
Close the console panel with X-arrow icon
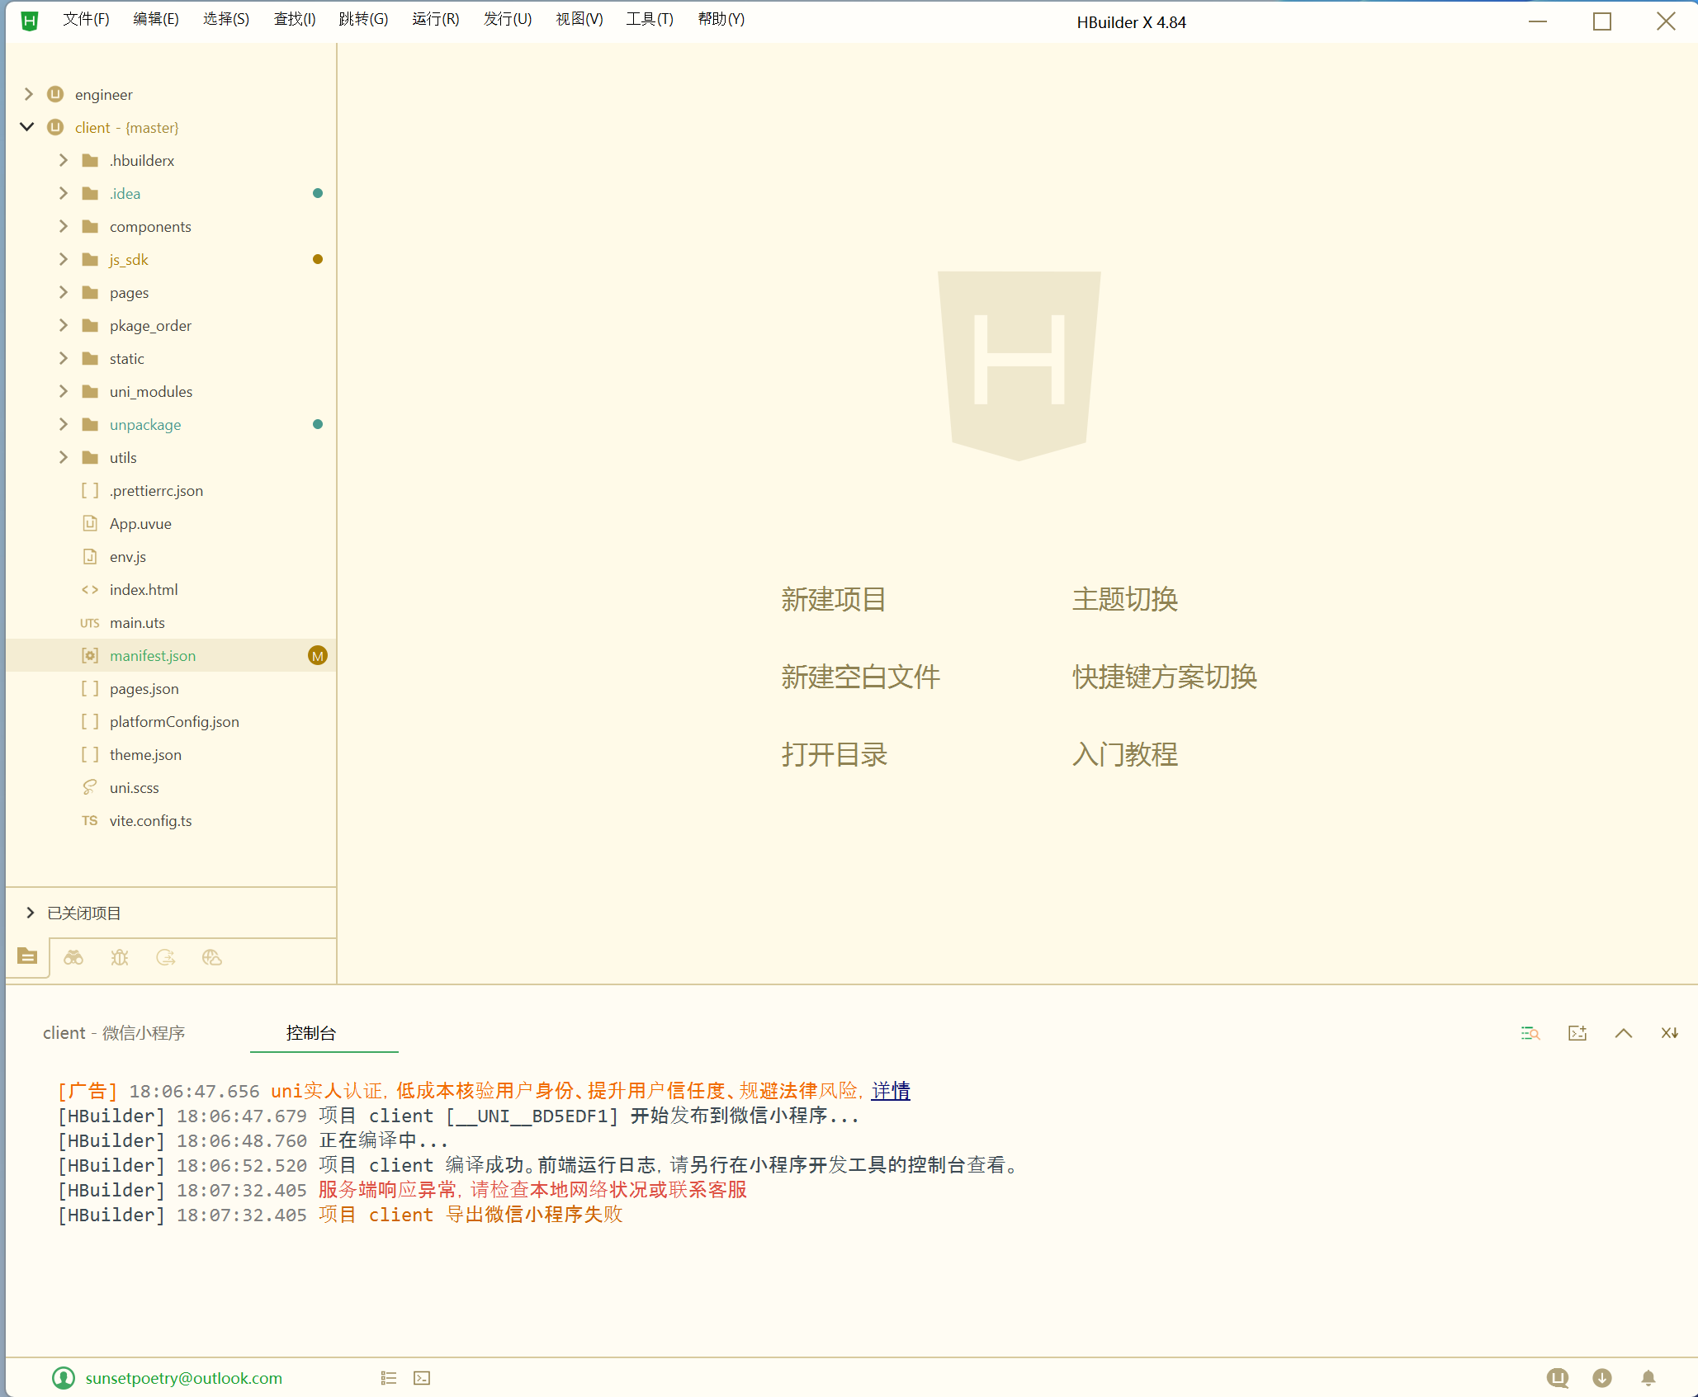[1669, 1033]
